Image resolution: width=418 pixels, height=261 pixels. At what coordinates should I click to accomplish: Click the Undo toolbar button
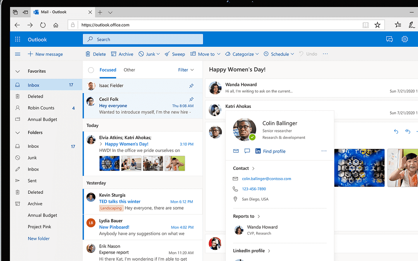tap(308, 54)
